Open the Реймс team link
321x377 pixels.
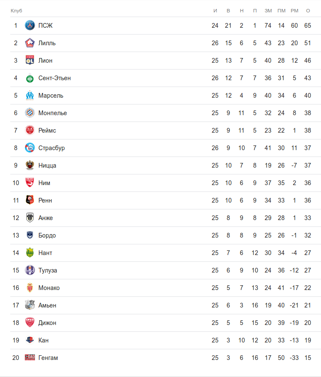pyautogui.click(x=47, y=130)
